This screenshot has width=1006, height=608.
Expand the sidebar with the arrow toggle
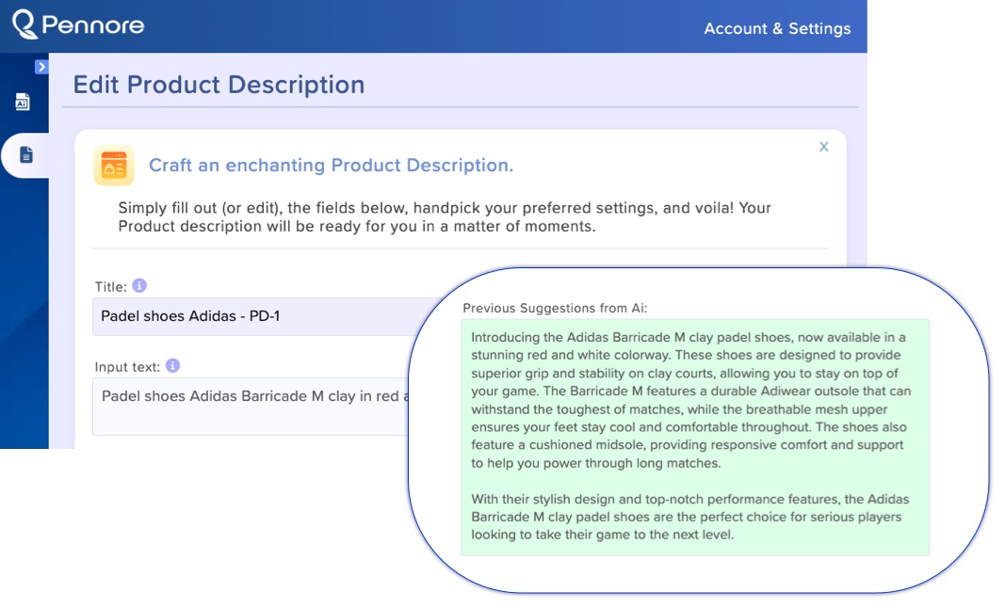[x=41, y=67]
